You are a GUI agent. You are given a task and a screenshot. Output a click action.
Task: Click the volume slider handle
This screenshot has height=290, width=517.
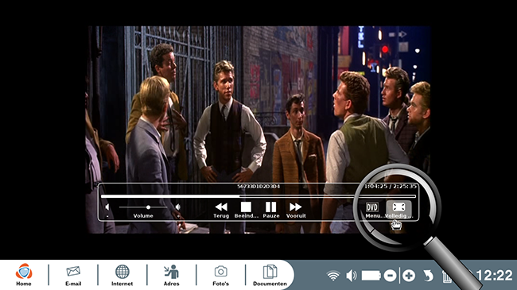point(149,207)
